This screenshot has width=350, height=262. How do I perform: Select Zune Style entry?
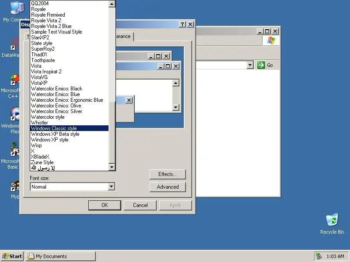(69, 162)
